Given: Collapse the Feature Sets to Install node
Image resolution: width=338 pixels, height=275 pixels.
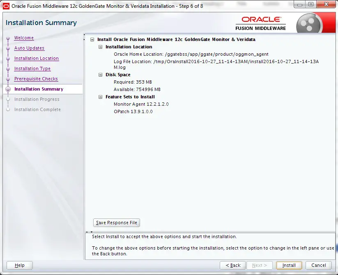Looking at the screenshot, I should (101, 97).
